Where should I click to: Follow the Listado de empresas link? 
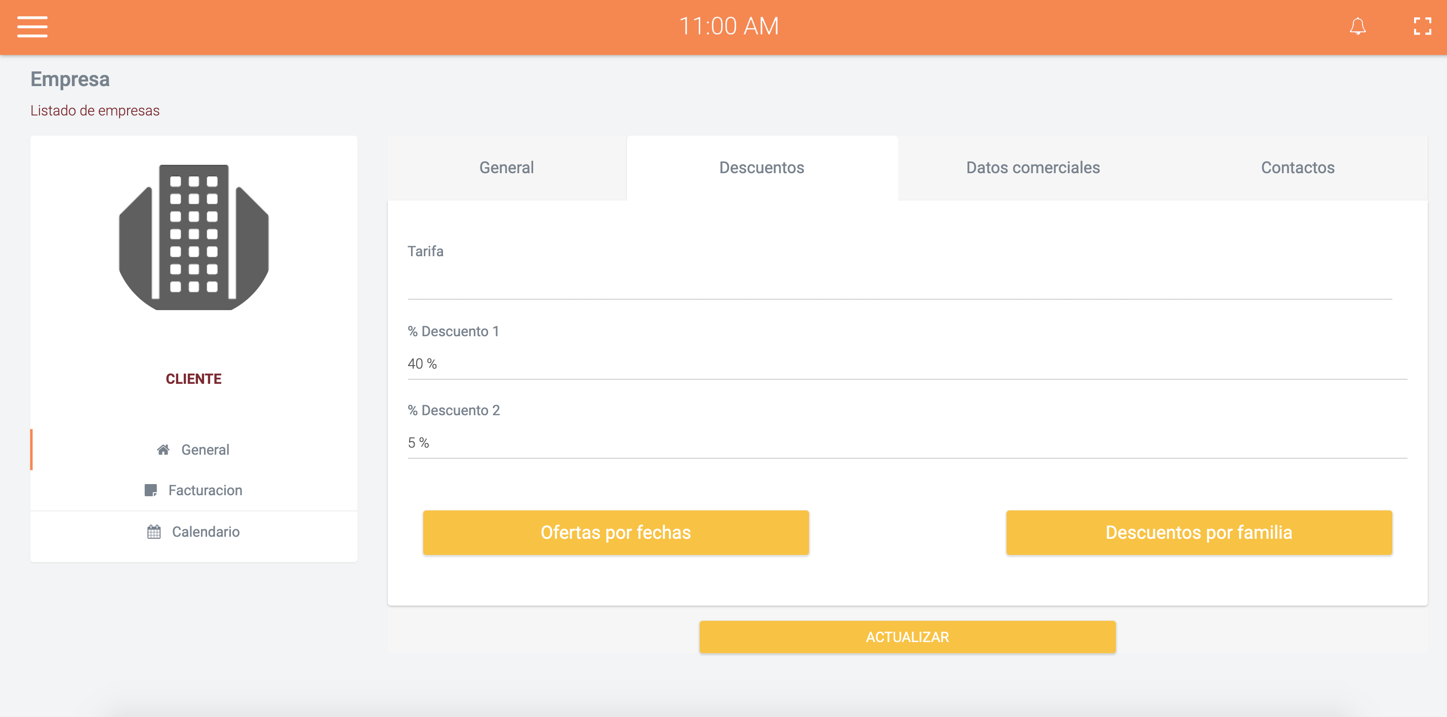point(95,111)
